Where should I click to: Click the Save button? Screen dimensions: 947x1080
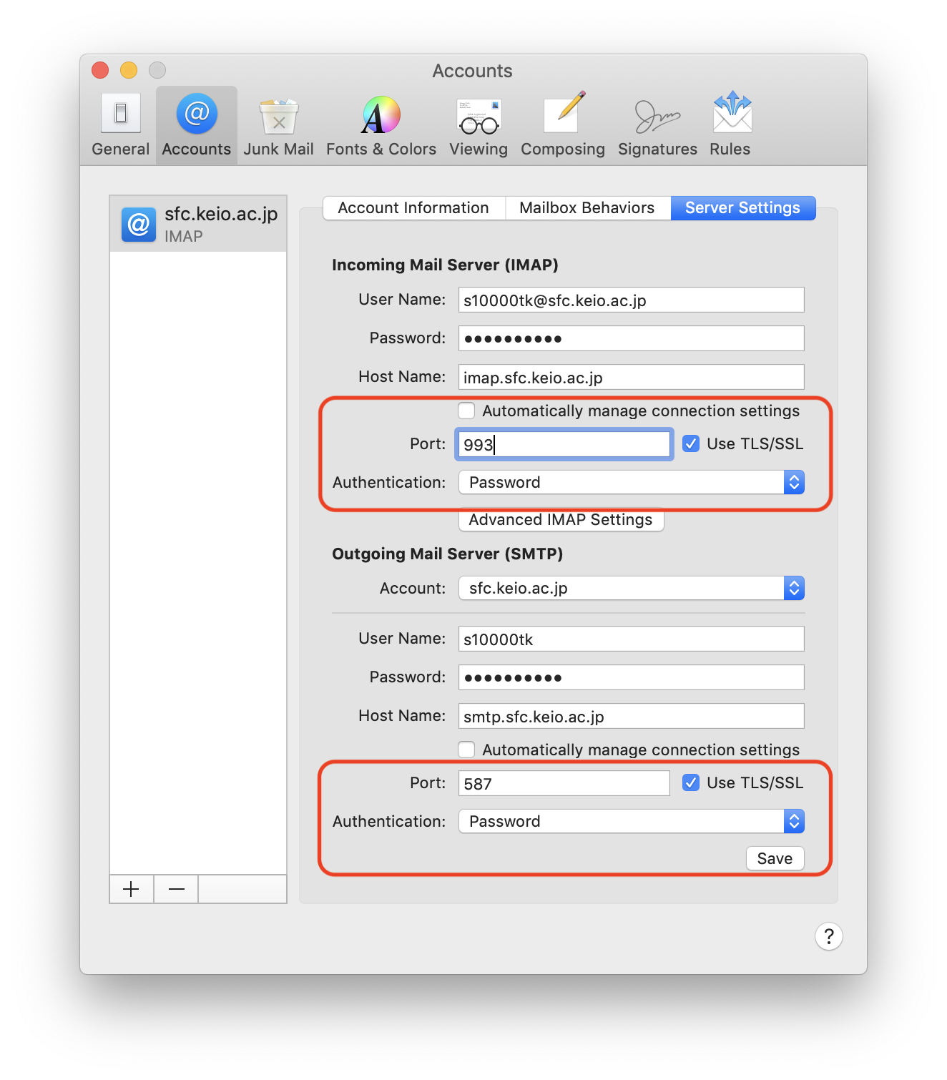point(775,858)
